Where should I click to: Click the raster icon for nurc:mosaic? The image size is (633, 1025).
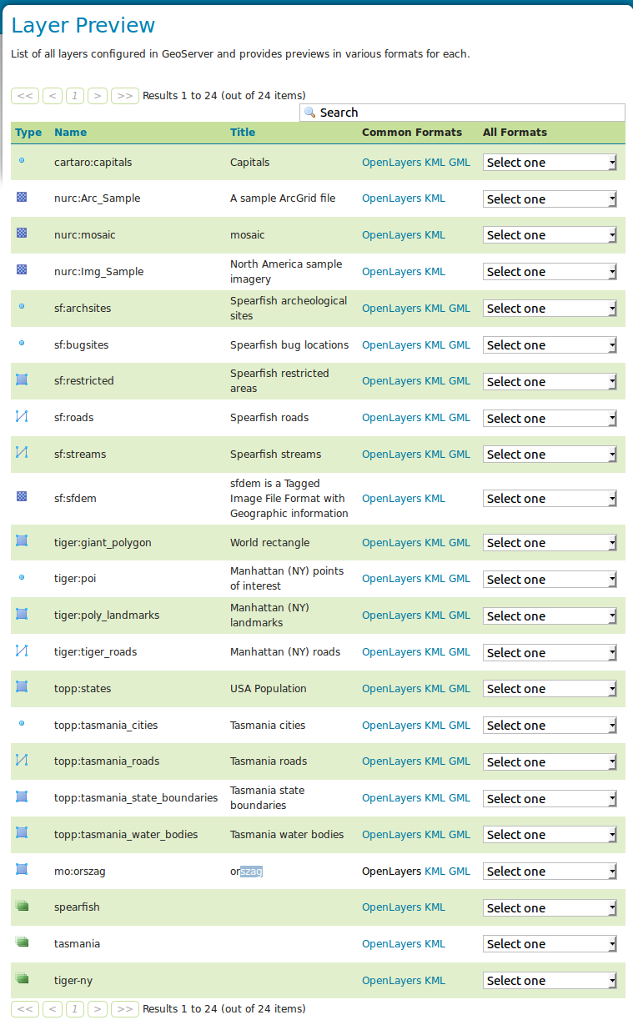pyautogui.click(x=22, y=233)
